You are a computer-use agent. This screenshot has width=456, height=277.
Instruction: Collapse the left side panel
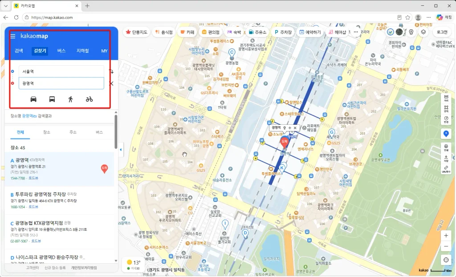pos(121,150)
